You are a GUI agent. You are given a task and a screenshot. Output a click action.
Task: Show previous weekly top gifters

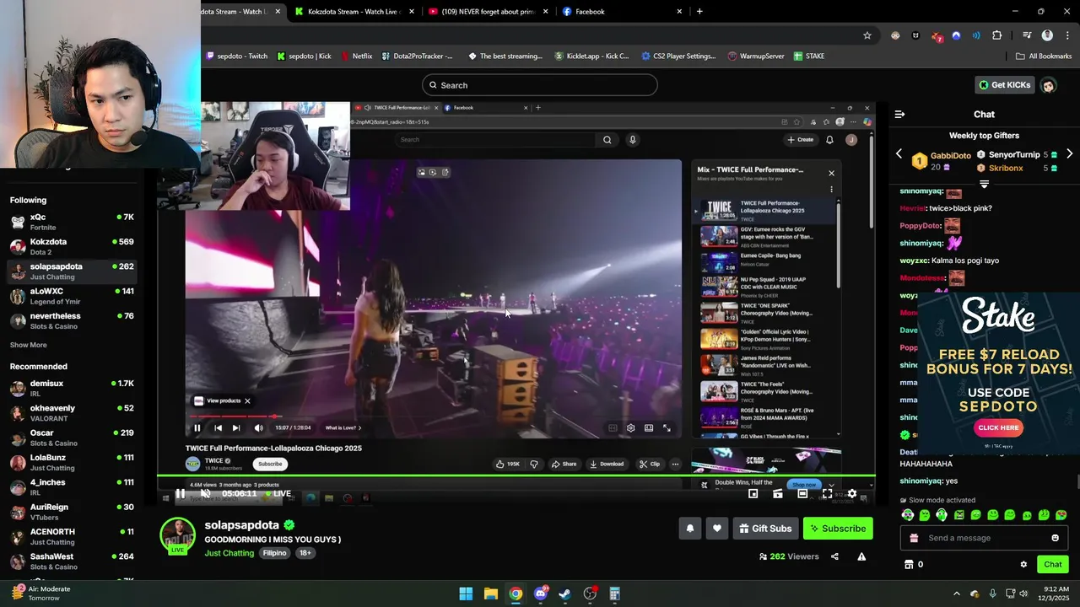point(899,154)
